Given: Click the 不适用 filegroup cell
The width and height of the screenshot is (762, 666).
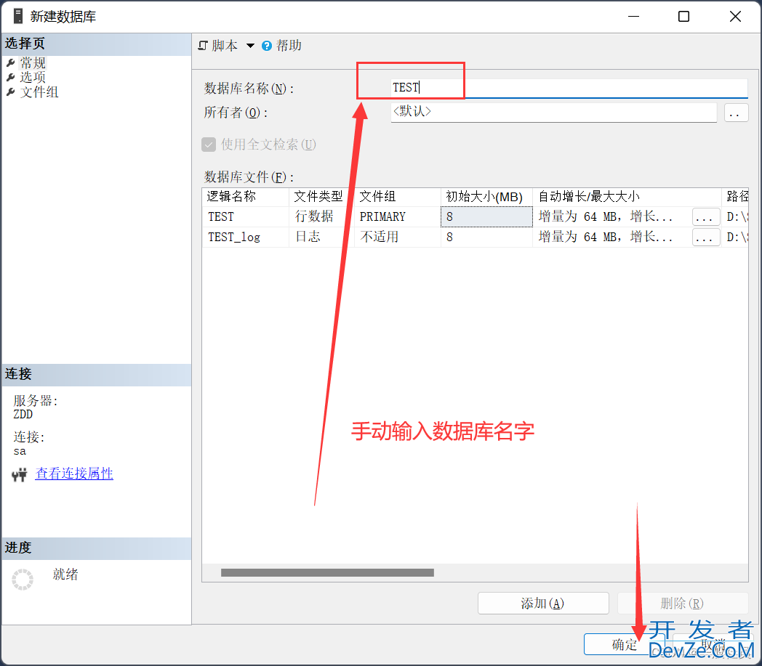Looking at the screenshot, I should (397, 237).
